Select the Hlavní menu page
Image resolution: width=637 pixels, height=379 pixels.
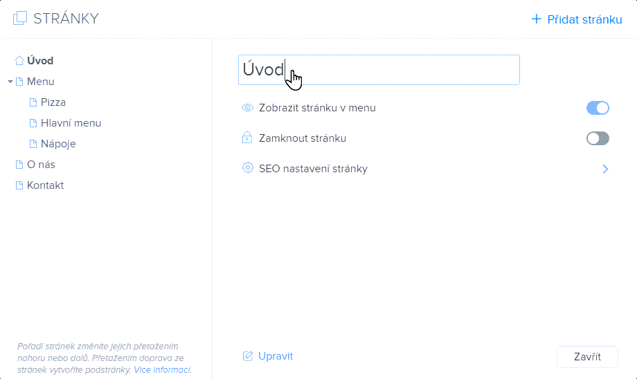pos(71,123)
